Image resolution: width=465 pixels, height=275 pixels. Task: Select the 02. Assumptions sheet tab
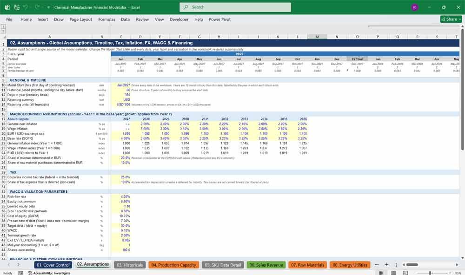(x=93, y=264)
